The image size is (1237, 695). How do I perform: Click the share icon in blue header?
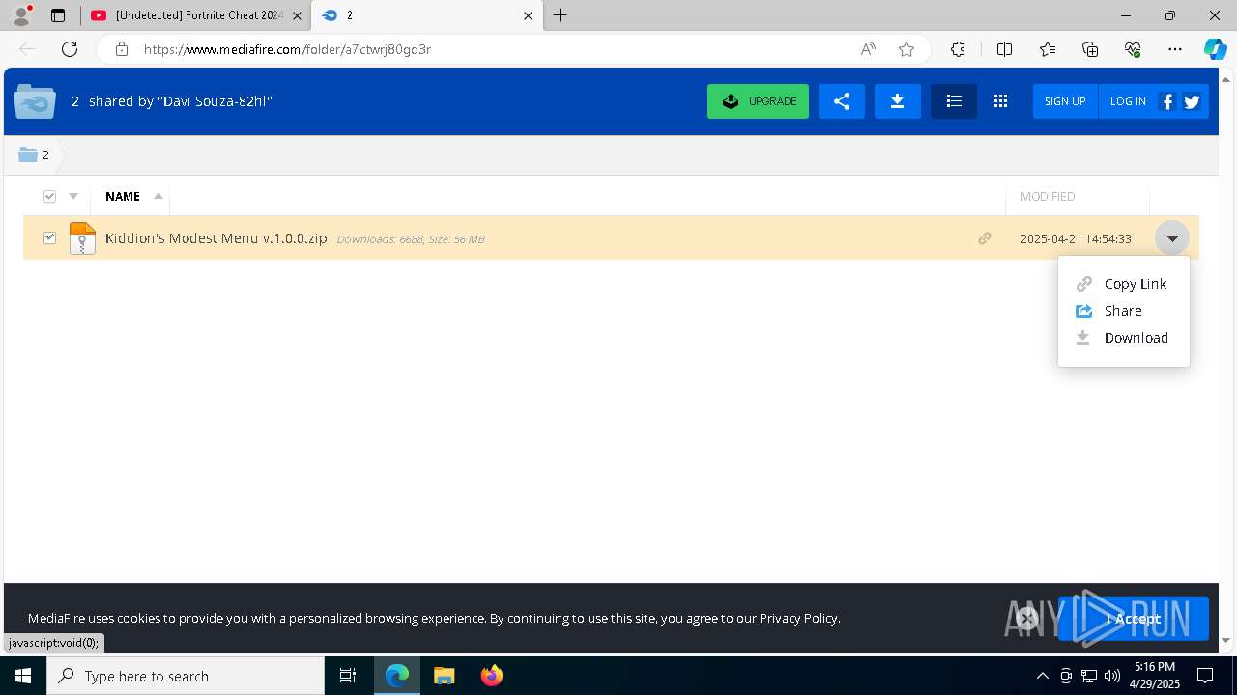[841, 101]
